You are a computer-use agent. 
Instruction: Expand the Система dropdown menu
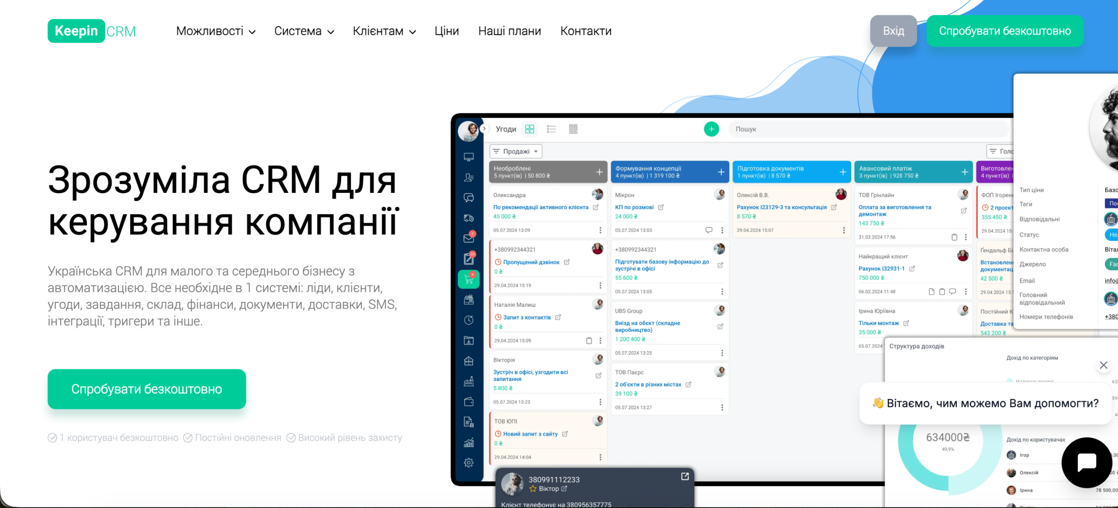[x=304, y=31]
